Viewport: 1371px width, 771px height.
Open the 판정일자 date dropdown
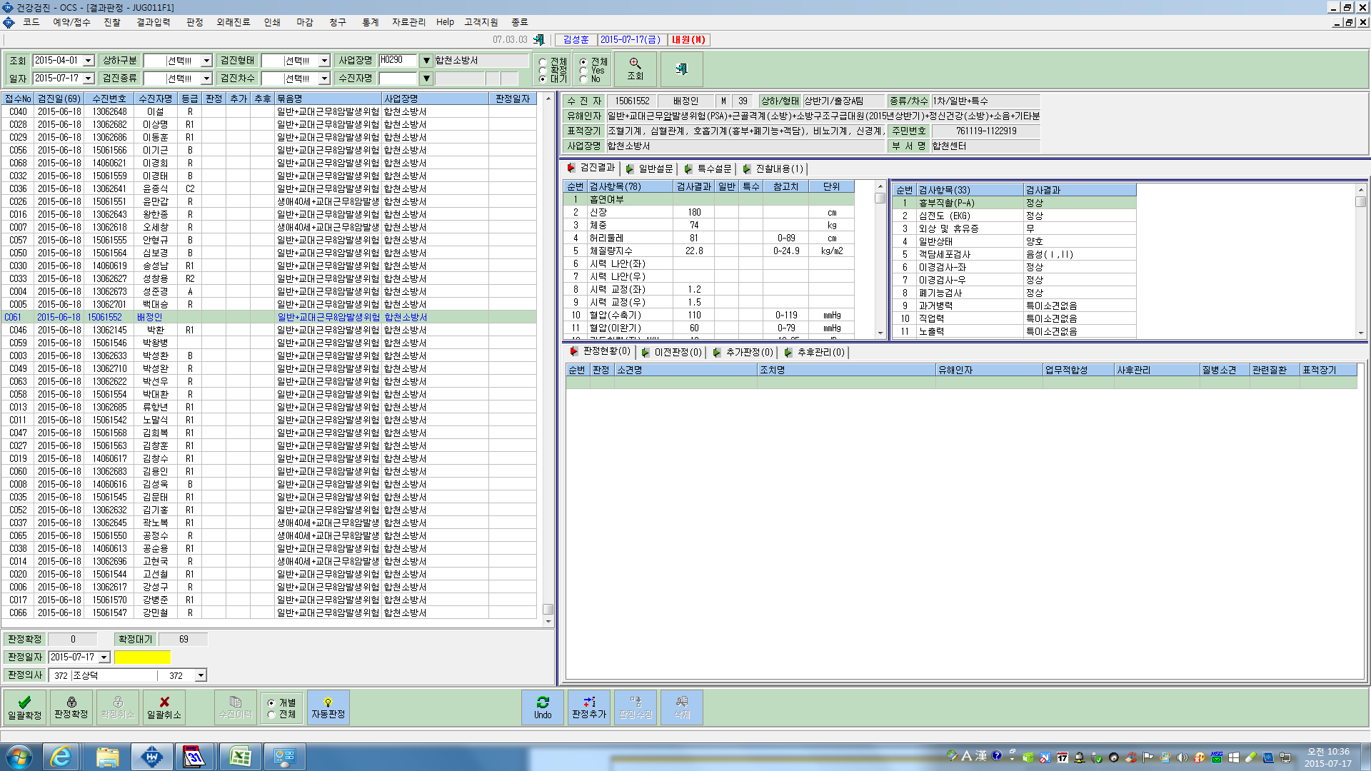(104, 657)
